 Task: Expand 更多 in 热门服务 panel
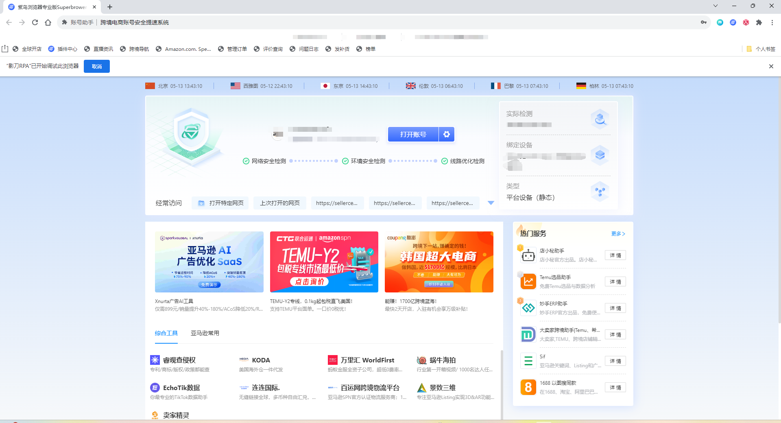click(618, 234)
